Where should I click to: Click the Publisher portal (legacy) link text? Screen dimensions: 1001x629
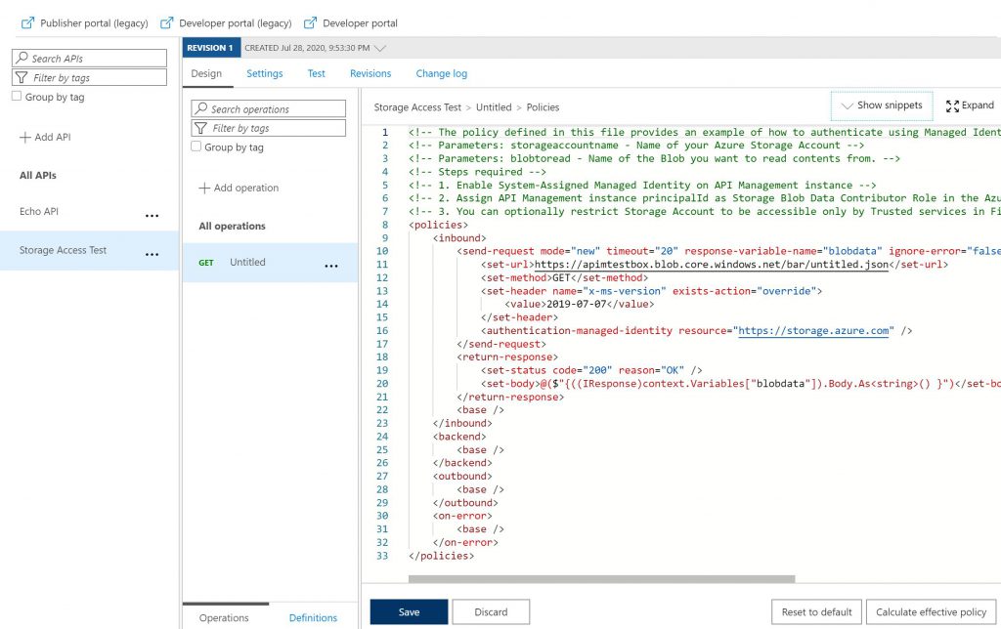(x=94, y=23)
